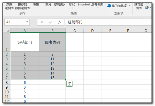
Task: Click the formula bar containing 经销部门
Action: (108, 22)
